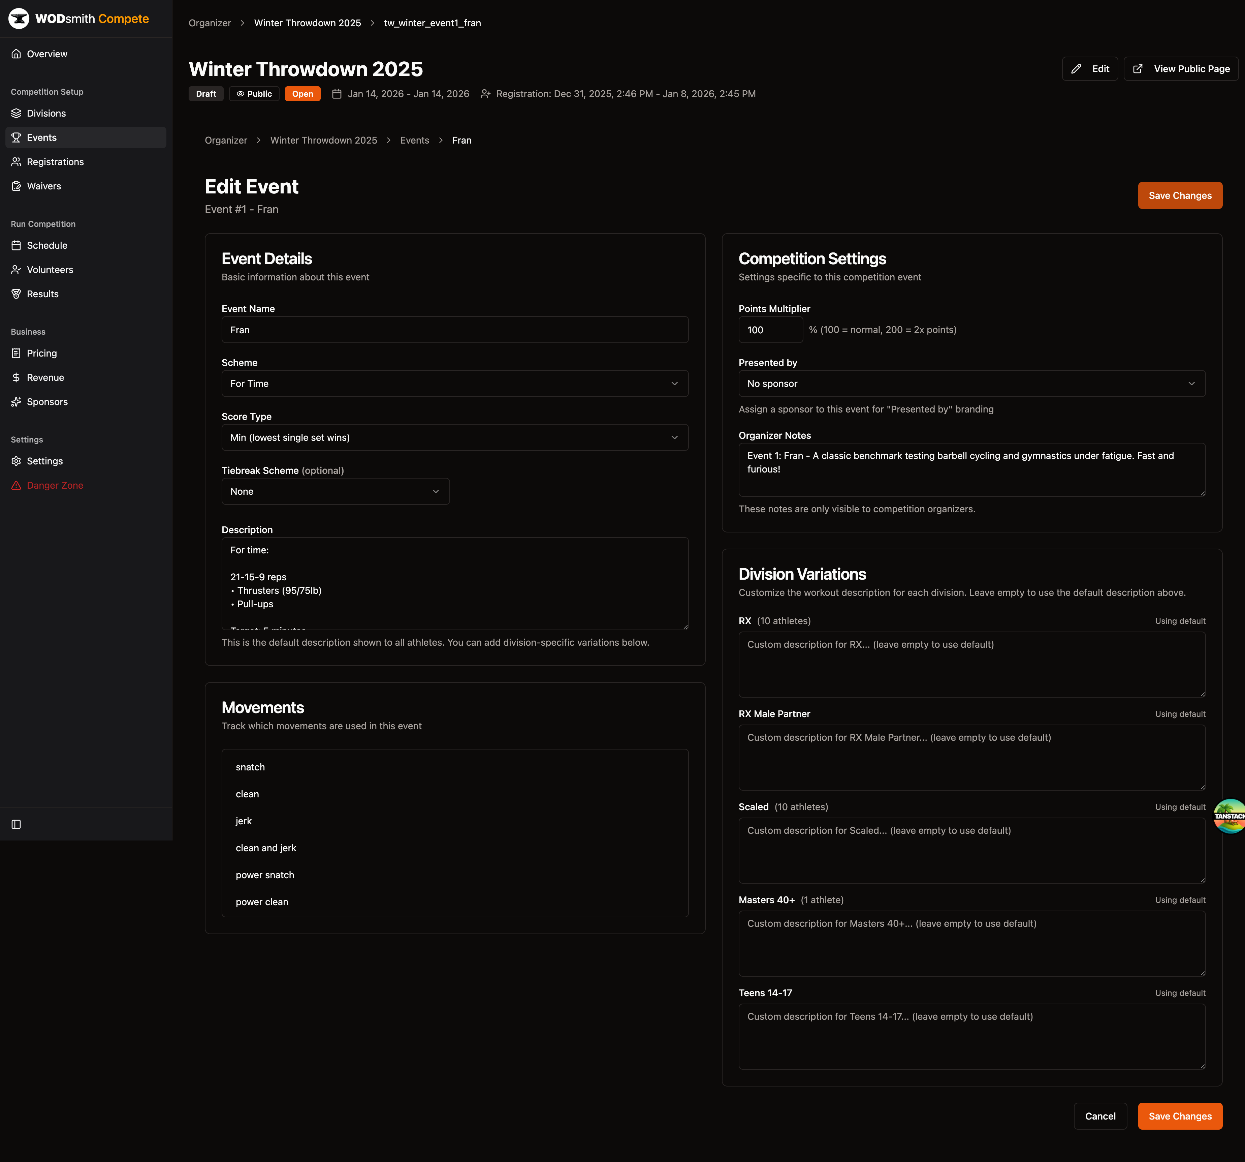
Task: Click the bottom Save Changes button
Action: coord(1180,1116)
